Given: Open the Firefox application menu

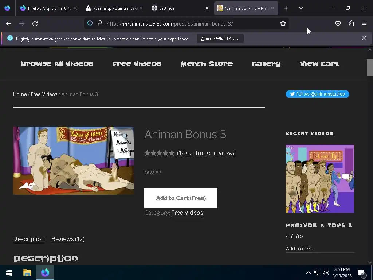Looking at the screenshot, I should 364,24.
